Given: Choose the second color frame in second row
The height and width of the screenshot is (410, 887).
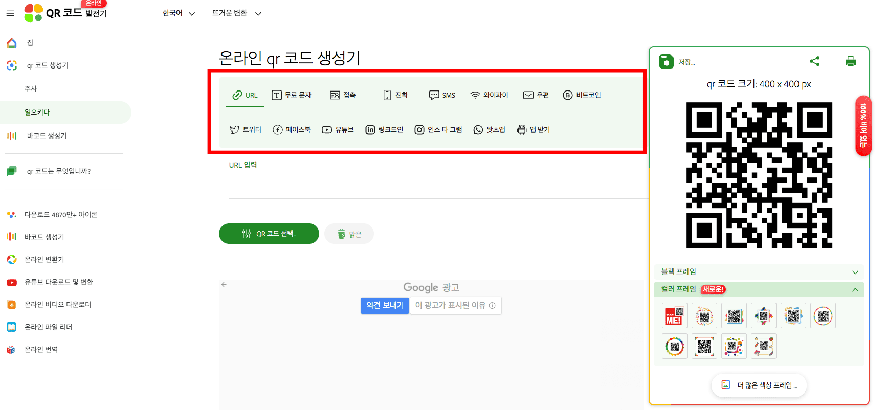Looking at the screenshot, I should click(x=704, y=346).
